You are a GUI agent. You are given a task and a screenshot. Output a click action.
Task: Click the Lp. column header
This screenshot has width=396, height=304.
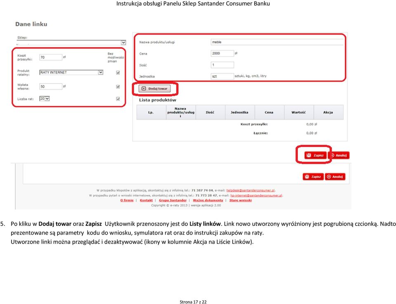[x=151, y=112]
